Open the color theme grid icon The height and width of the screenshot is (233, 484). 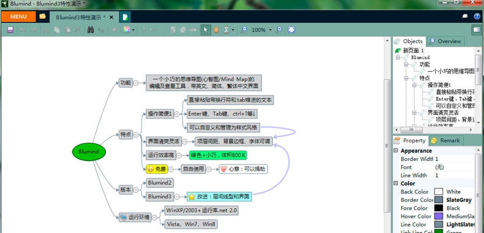(126, 30)
